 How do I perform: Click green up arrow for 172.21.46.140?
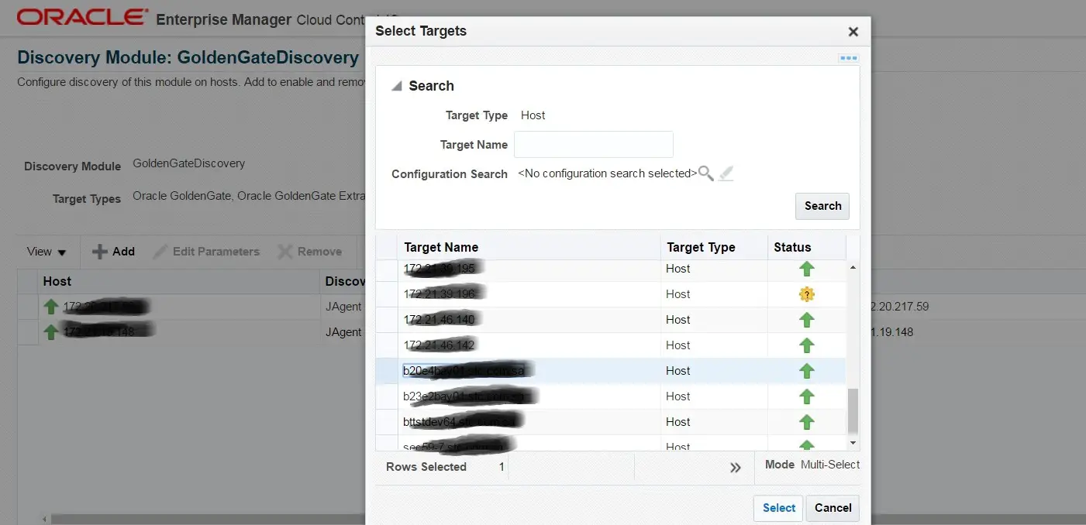tap(807, 320)
